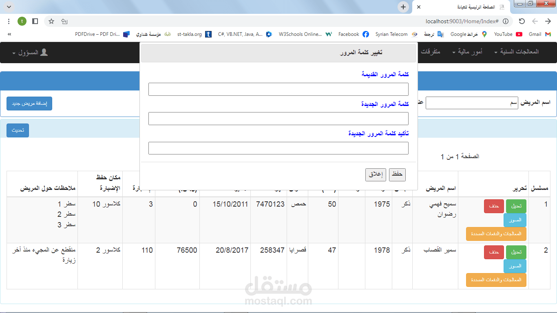
Task: Open the متفرقات menu item
Action: (x=431, y=52)
